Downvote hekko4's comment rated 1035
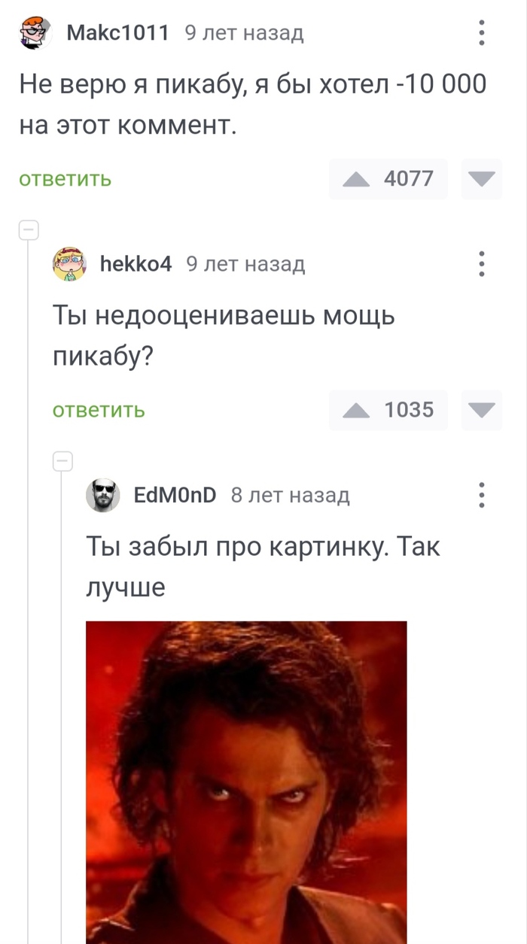The width and height of the screenshot is (527, 944). pos(481,411)
